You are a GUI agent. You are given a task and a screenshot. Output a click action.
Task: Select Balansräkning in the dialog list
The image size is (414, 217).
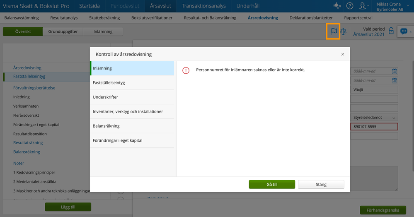pyautogui.click(x=107, y=126)
